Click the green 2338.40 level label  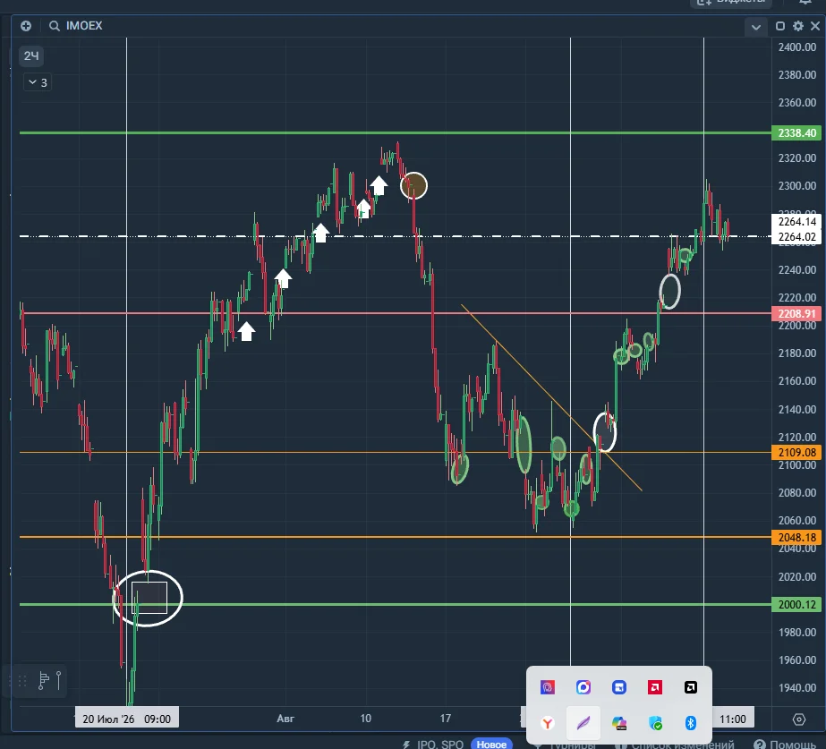point(796,132)
